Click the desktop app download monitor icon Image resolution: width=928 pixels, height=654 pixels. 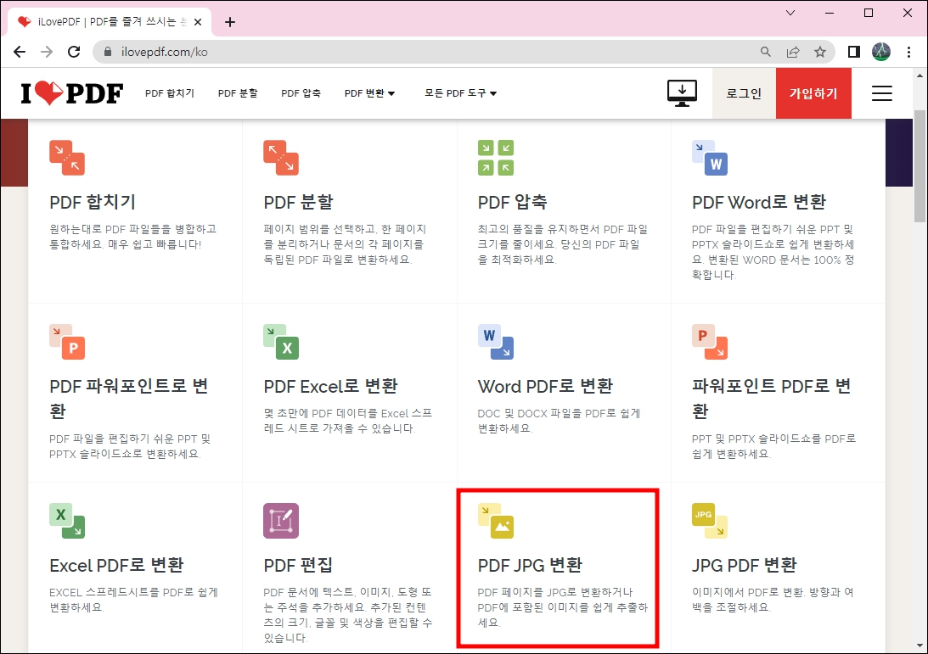(682, 93)
